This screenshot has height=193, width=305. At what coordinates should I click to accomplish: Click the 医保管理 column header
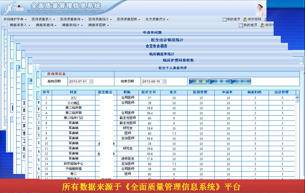pyautogui.click(x=201, y=92)
